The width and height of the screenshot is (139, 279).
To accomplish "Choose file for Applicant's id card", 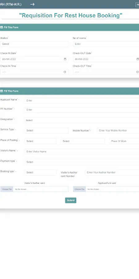I will tap(79, 189).
